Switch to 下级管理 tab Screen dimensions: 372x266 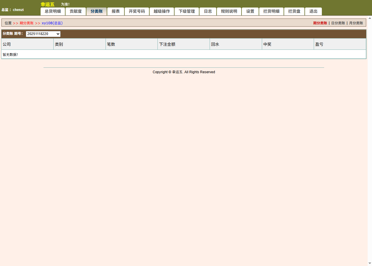[x=187, y=12]
